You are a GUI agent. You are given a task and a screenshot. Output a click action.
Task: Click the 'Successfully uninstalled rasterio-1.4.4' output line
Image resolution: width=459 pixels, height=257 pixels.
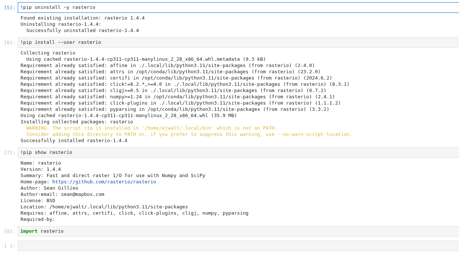(82, 31)
